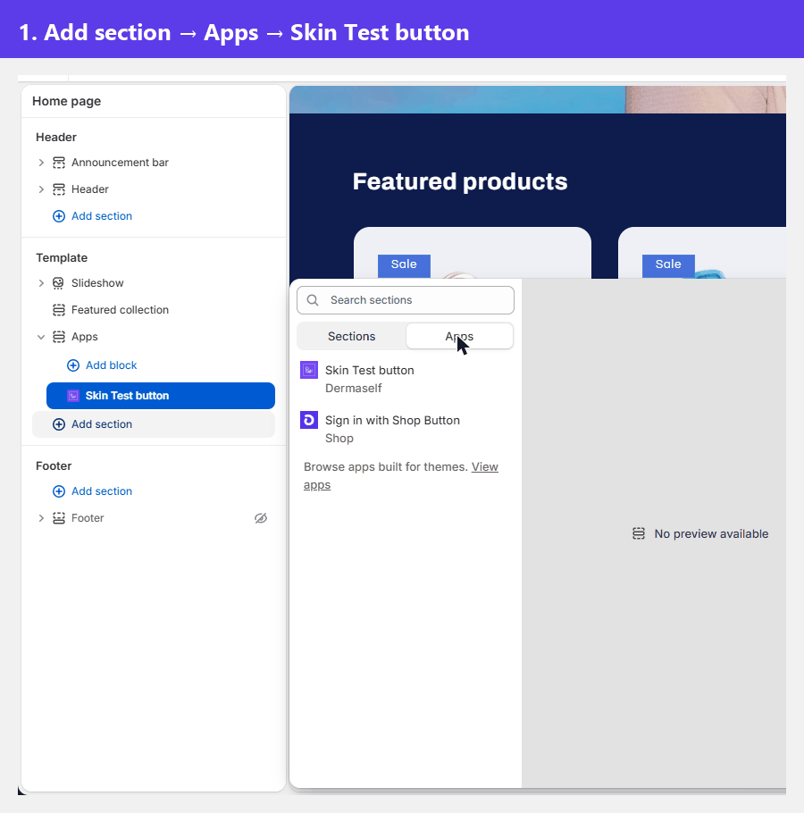Screen dimensions: 804x813
Task: Click the Skin Test button icon in sidebar
Action: (73, 396)
